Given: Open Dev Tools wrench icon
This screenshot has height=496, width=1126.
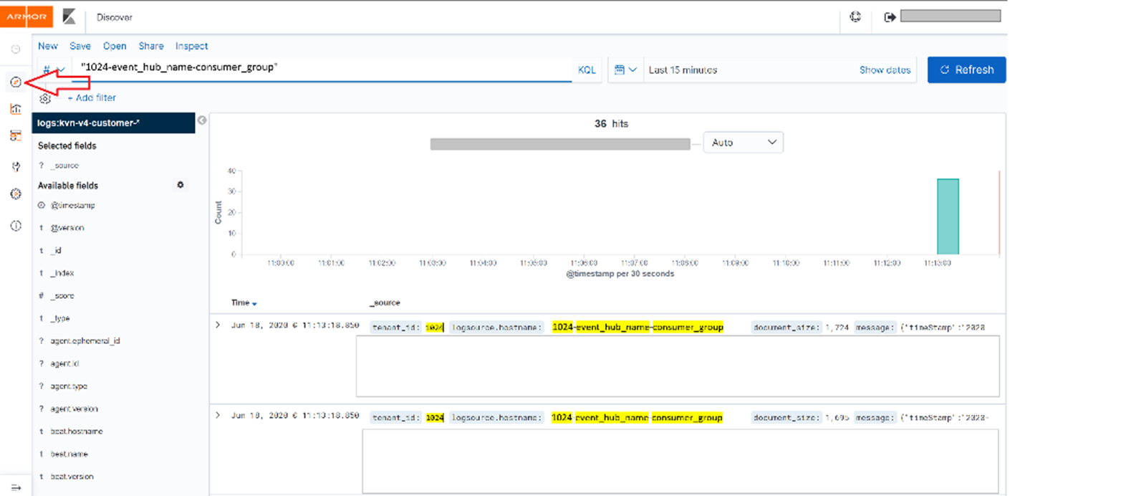Looking at the screenshot, I should point(16,166).
